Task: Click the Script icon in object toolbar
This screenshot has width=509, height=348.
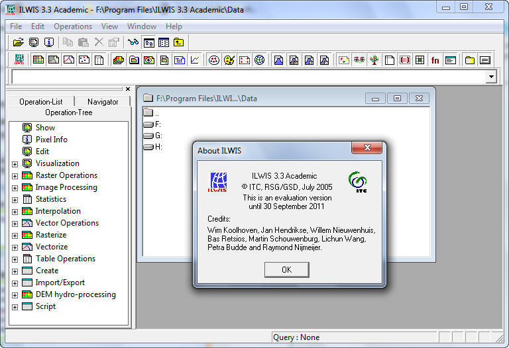Action: click(451, 60)
